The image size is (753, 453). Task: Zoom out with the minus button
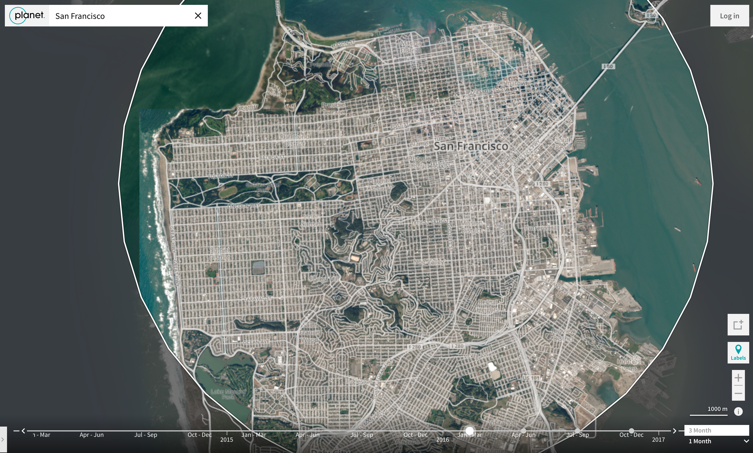click(x=738, y=393)
